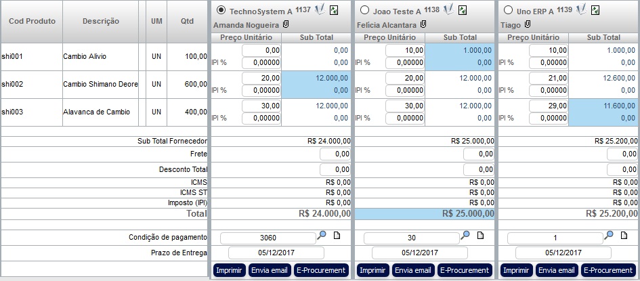Click the Desconto Total field for Uno ERP
Image resolution: width=640 pixels, height=281 pixels.
[x=622, y=169]
